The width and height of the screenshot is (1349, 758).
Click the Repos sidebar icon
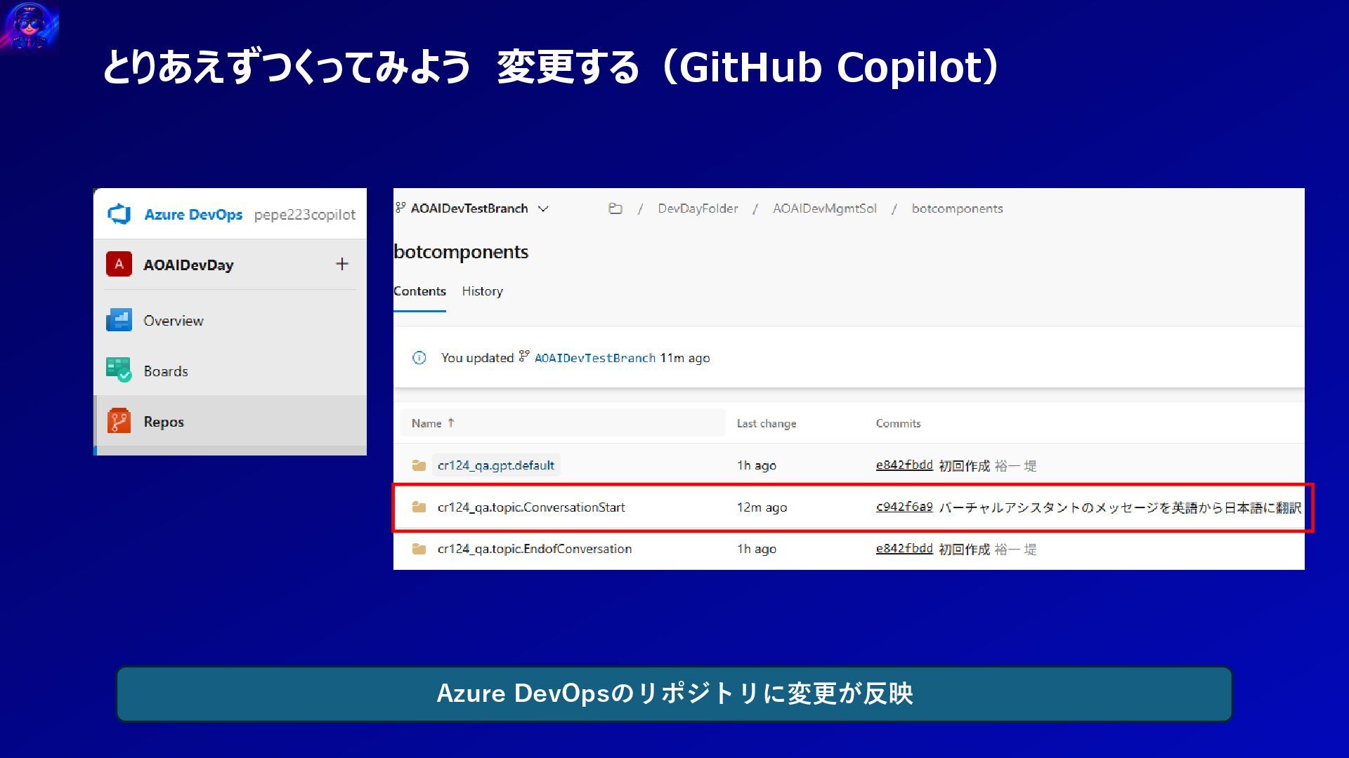(119, 421)
